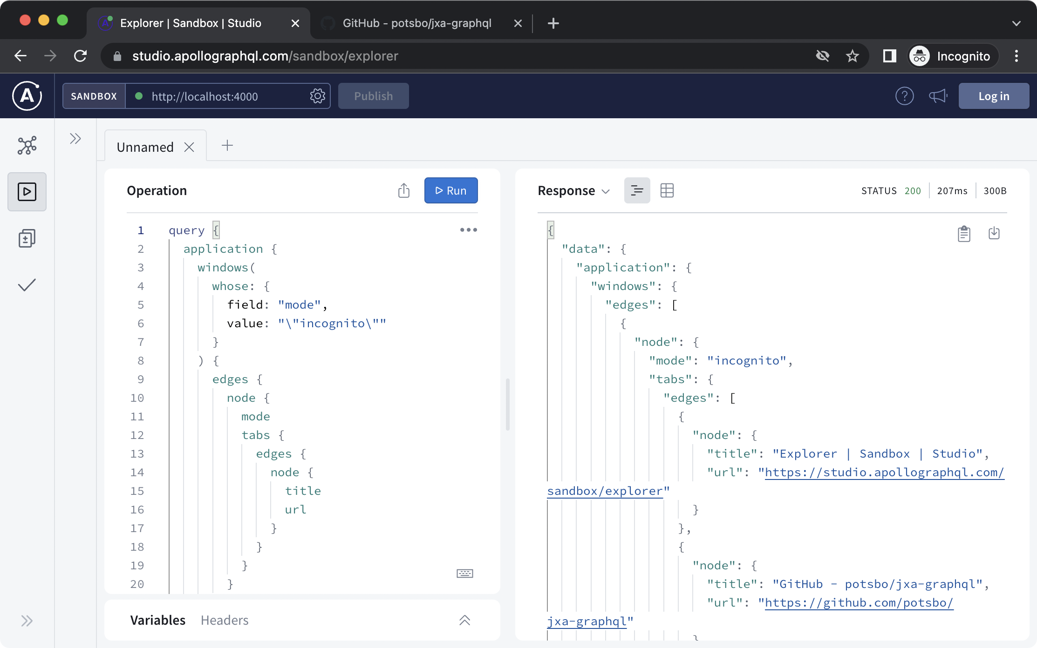Expand the Variables panel with up chevrons
Image resolution: width=1037 pixels, height=648 pixels.
(x=464, y=620)
